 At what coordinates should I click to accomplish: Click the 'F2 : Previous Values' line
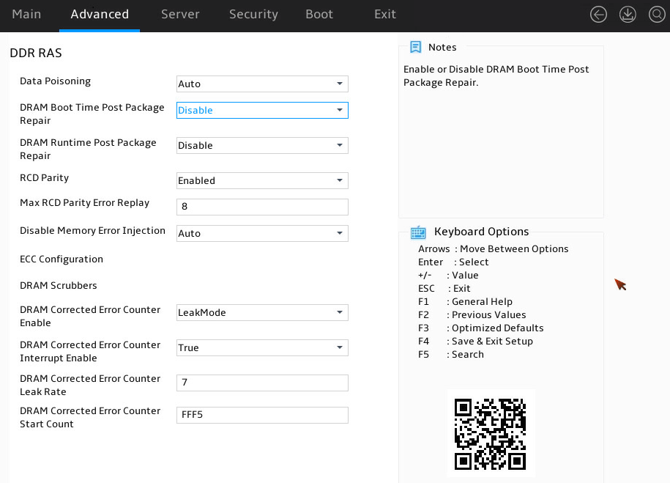tap(472, 315)
